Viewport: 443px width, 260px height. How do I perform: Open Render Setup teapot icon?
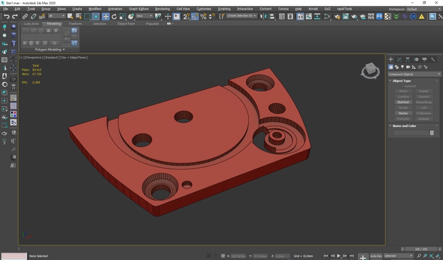point(337,16)
